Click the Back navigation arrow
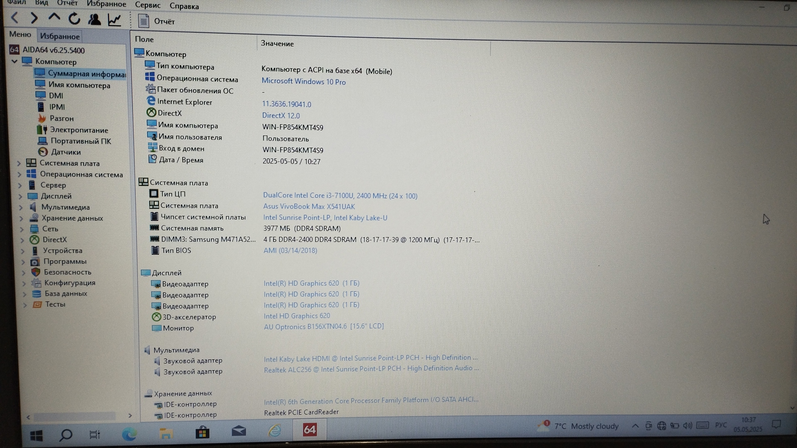The height and width of the screenshot is (448, 797). [15, 18]
